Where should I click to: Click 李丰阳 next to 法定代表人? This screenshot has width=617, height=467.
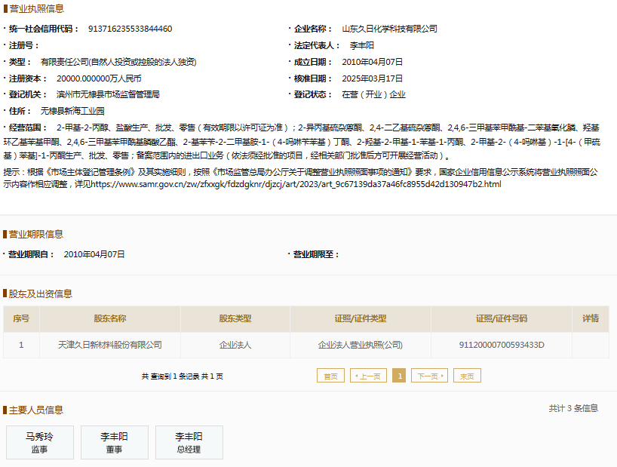click(x=361, y=45)
